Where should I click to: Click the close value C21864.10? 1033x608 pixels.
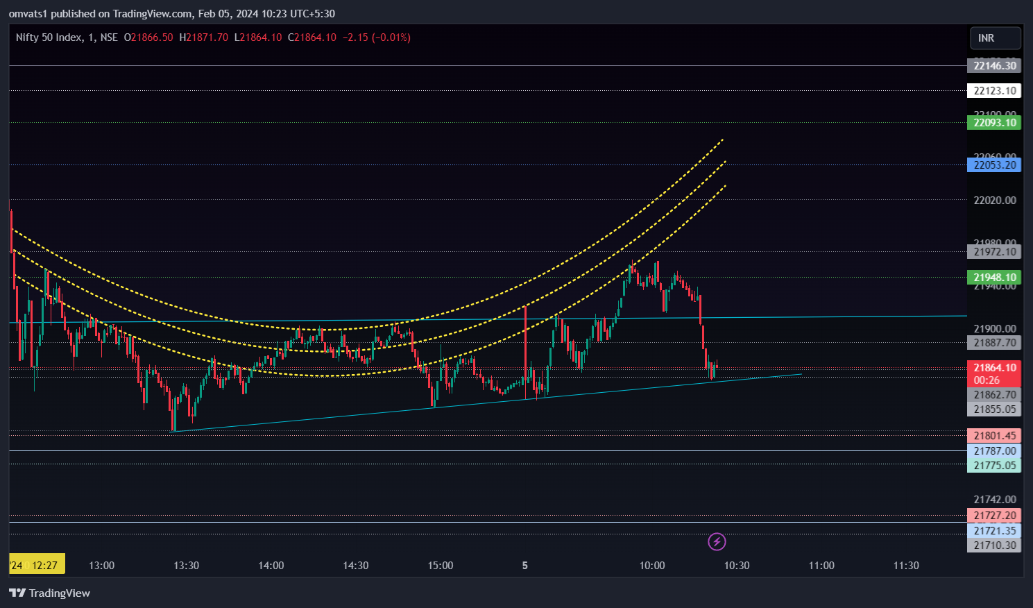click(x=312, y=37)
